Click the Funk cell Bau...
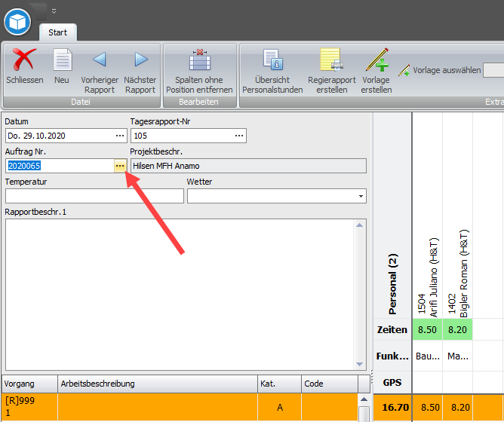Screen dimensions: 504x422 (428, 356)
